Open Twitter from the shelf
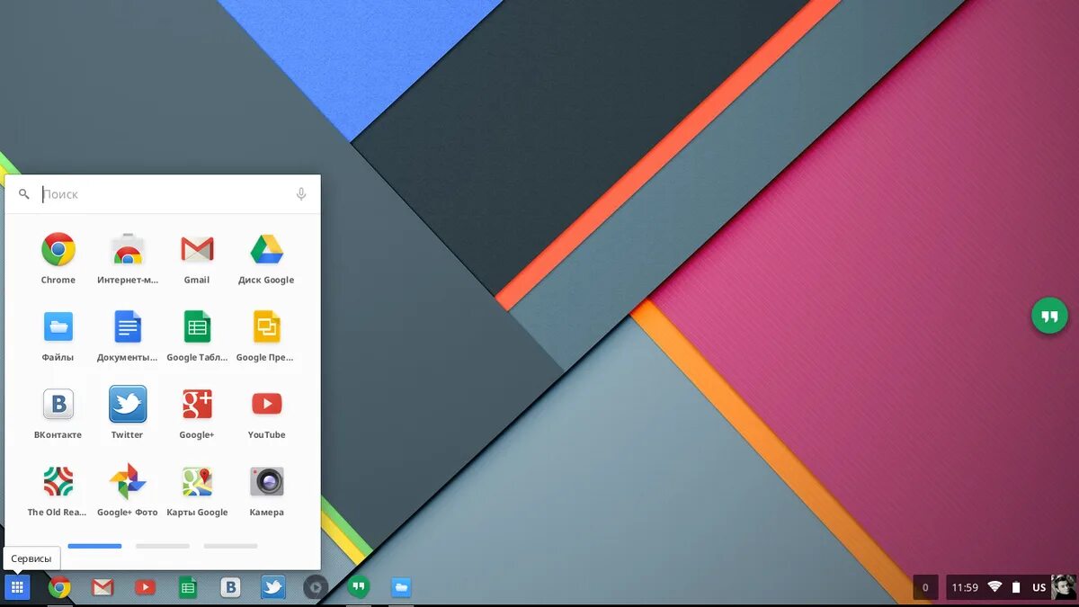 click(x=273, y=588)
